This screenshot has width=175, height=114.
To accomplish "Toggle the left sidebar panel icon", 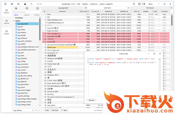I will pos(140,4).
